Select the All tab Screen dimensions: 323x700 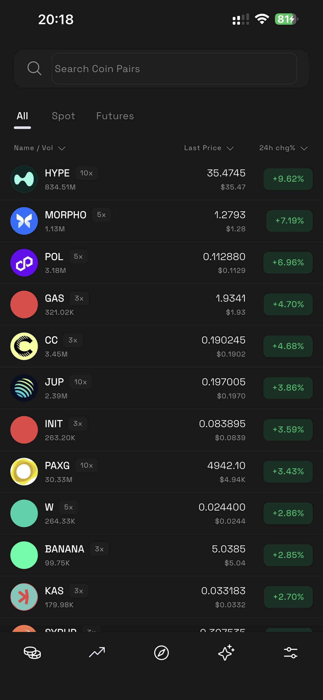point(22,116)
